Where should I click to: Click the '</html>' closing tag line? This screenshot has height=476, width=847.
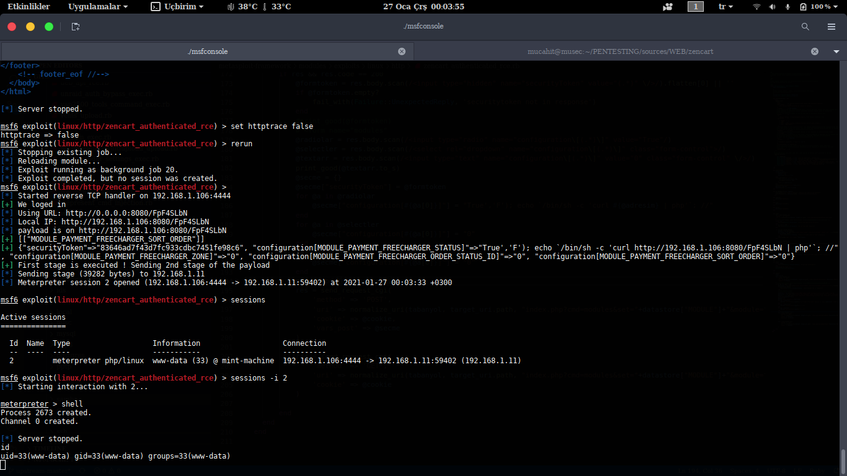click(x=16, y=92)
